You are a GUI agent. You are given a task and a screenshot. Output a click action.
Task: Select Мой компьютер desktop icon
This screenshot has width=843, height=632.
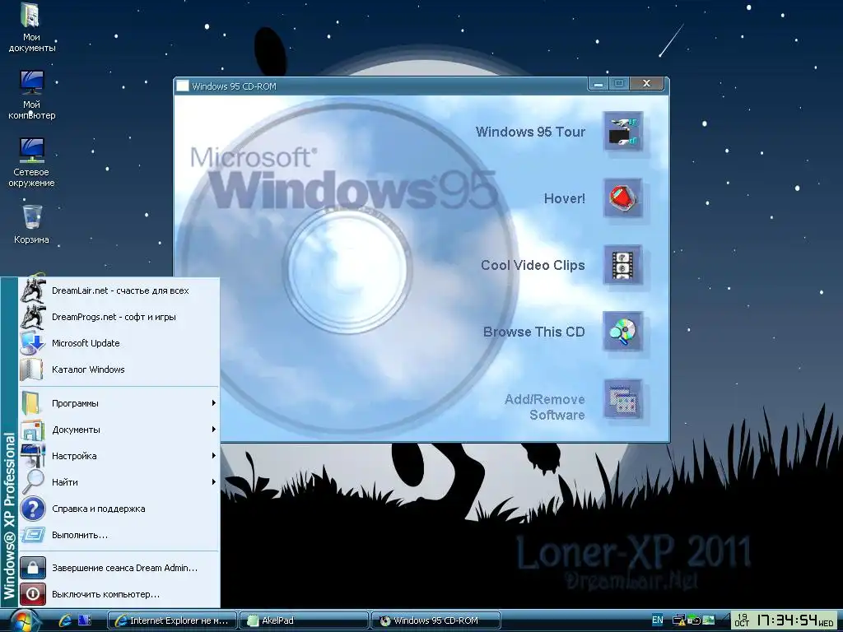point(32,95)
